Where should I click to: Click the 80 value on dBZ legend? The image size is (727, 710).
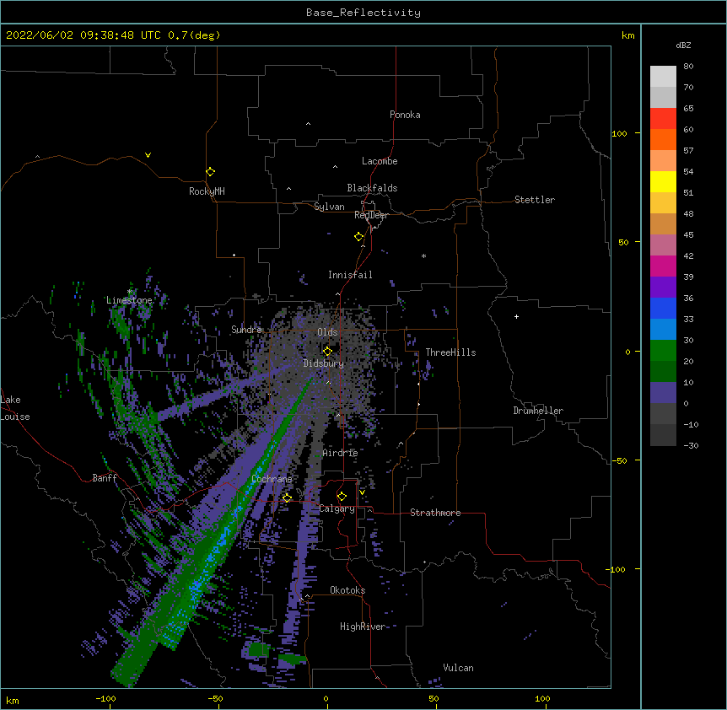(688, 67)
